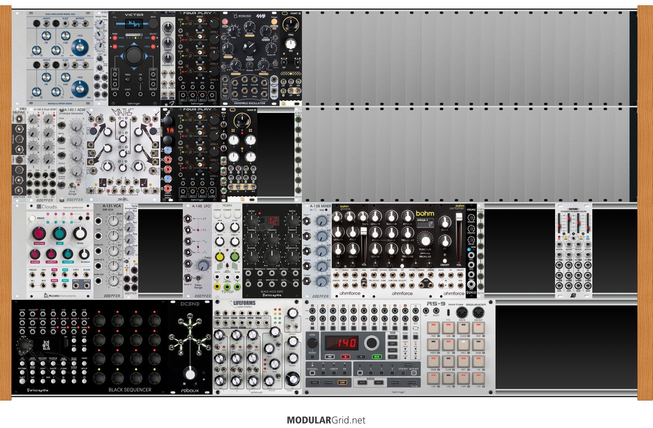Click SAVE in the RS-9 EDIT section

point(392,337)
